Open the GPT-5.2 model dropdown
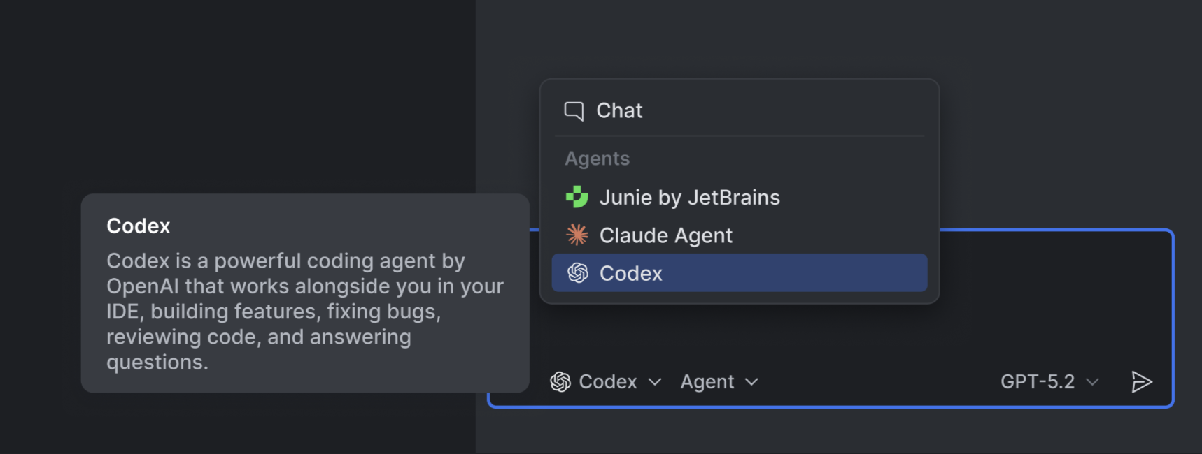The width and height of the screenshot is (1202, 454). 1037,382
